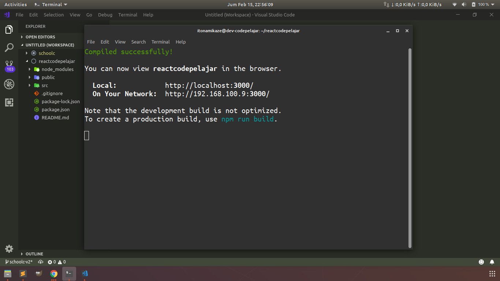Open Terminal icon in the dock
The image size is (500, 281).
pyautogui.click(x=69, y=273)
